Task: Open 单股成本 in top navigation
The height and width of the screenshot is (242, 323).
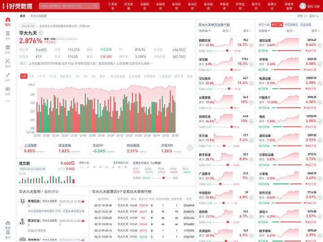Action: click(x=224, y=6)
